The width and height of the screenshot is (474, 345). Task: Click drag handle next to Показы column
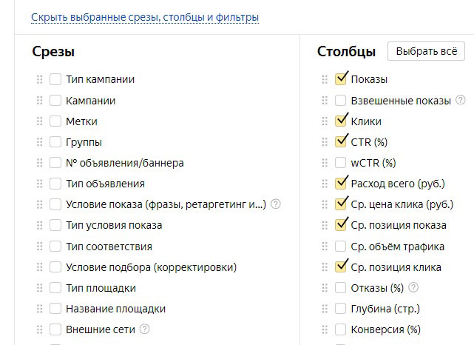click(x=324, y=79)
